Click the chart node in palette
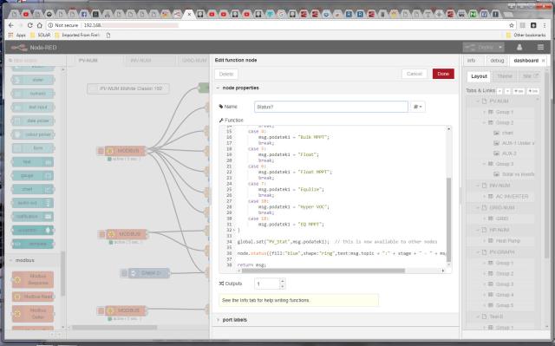Image resolution: width=555 pixels, height=346 pixels. [33, 189]
